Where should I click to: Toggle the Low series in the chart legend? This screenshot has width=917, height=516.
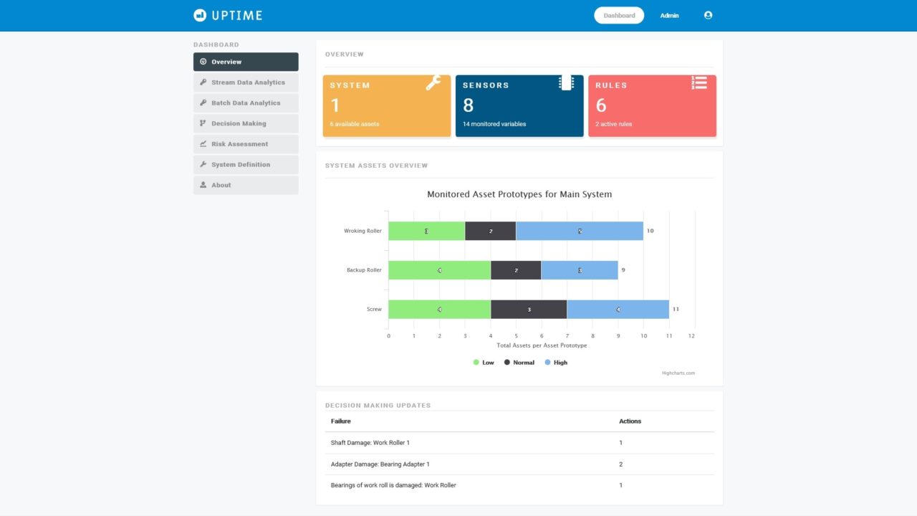click(483, 362)
